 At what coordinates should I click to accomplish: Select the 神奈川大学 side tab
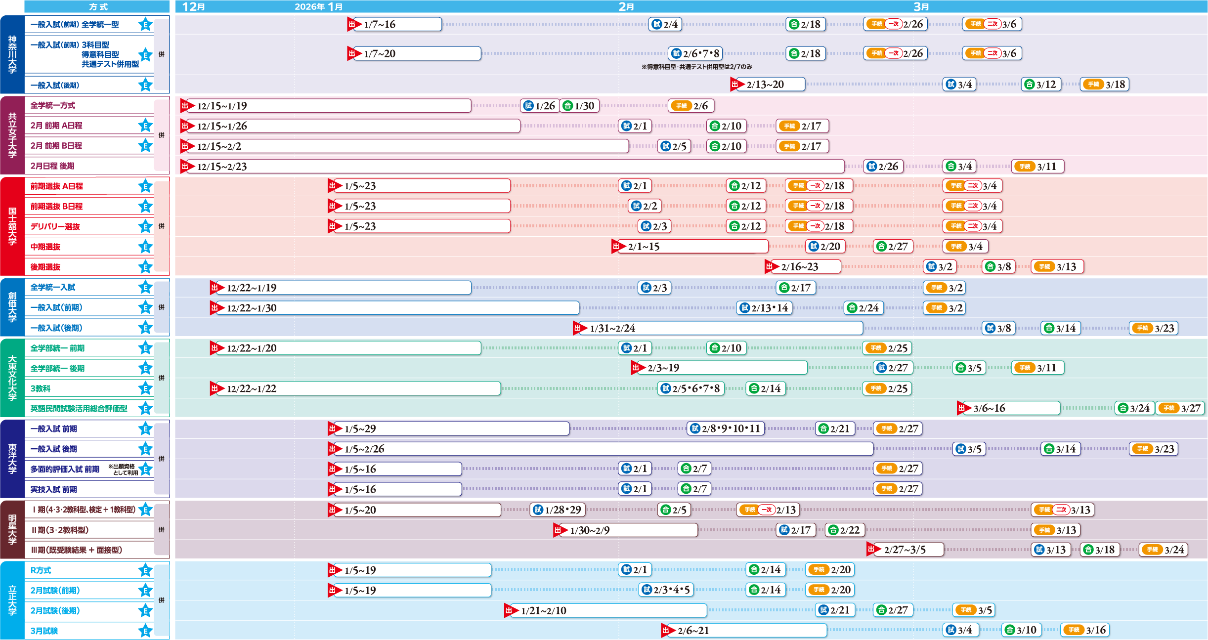[x=12, y=54]
